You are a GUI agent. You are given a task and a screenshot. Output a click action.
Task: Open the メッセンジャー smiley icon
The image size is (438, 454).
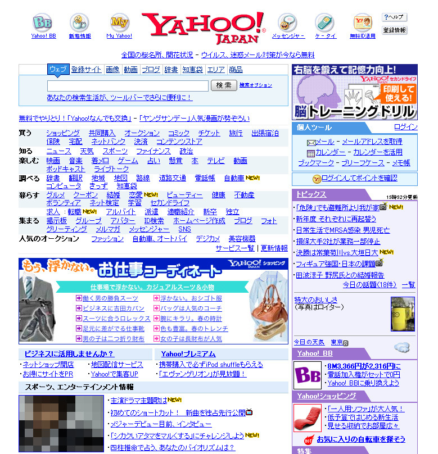[x=288, y=22]
